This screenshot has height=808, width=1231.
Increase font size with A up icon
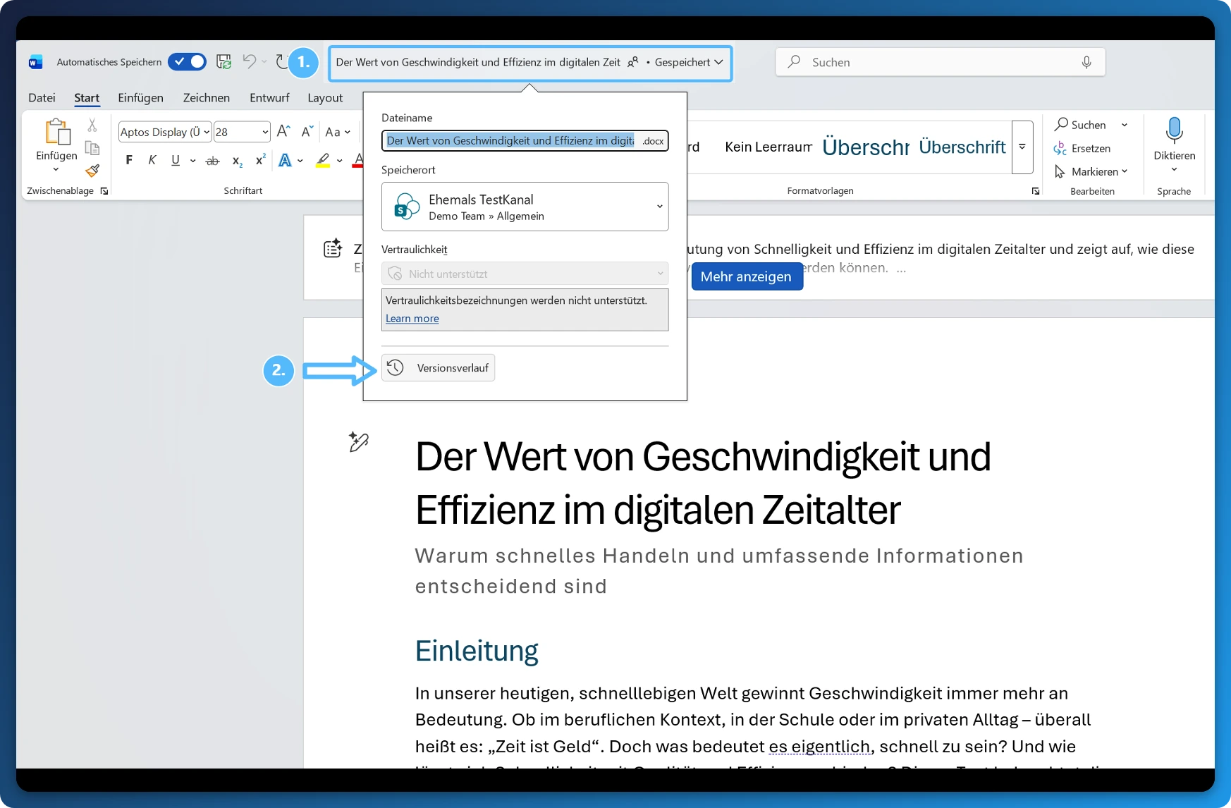click(x=283, y=131)
